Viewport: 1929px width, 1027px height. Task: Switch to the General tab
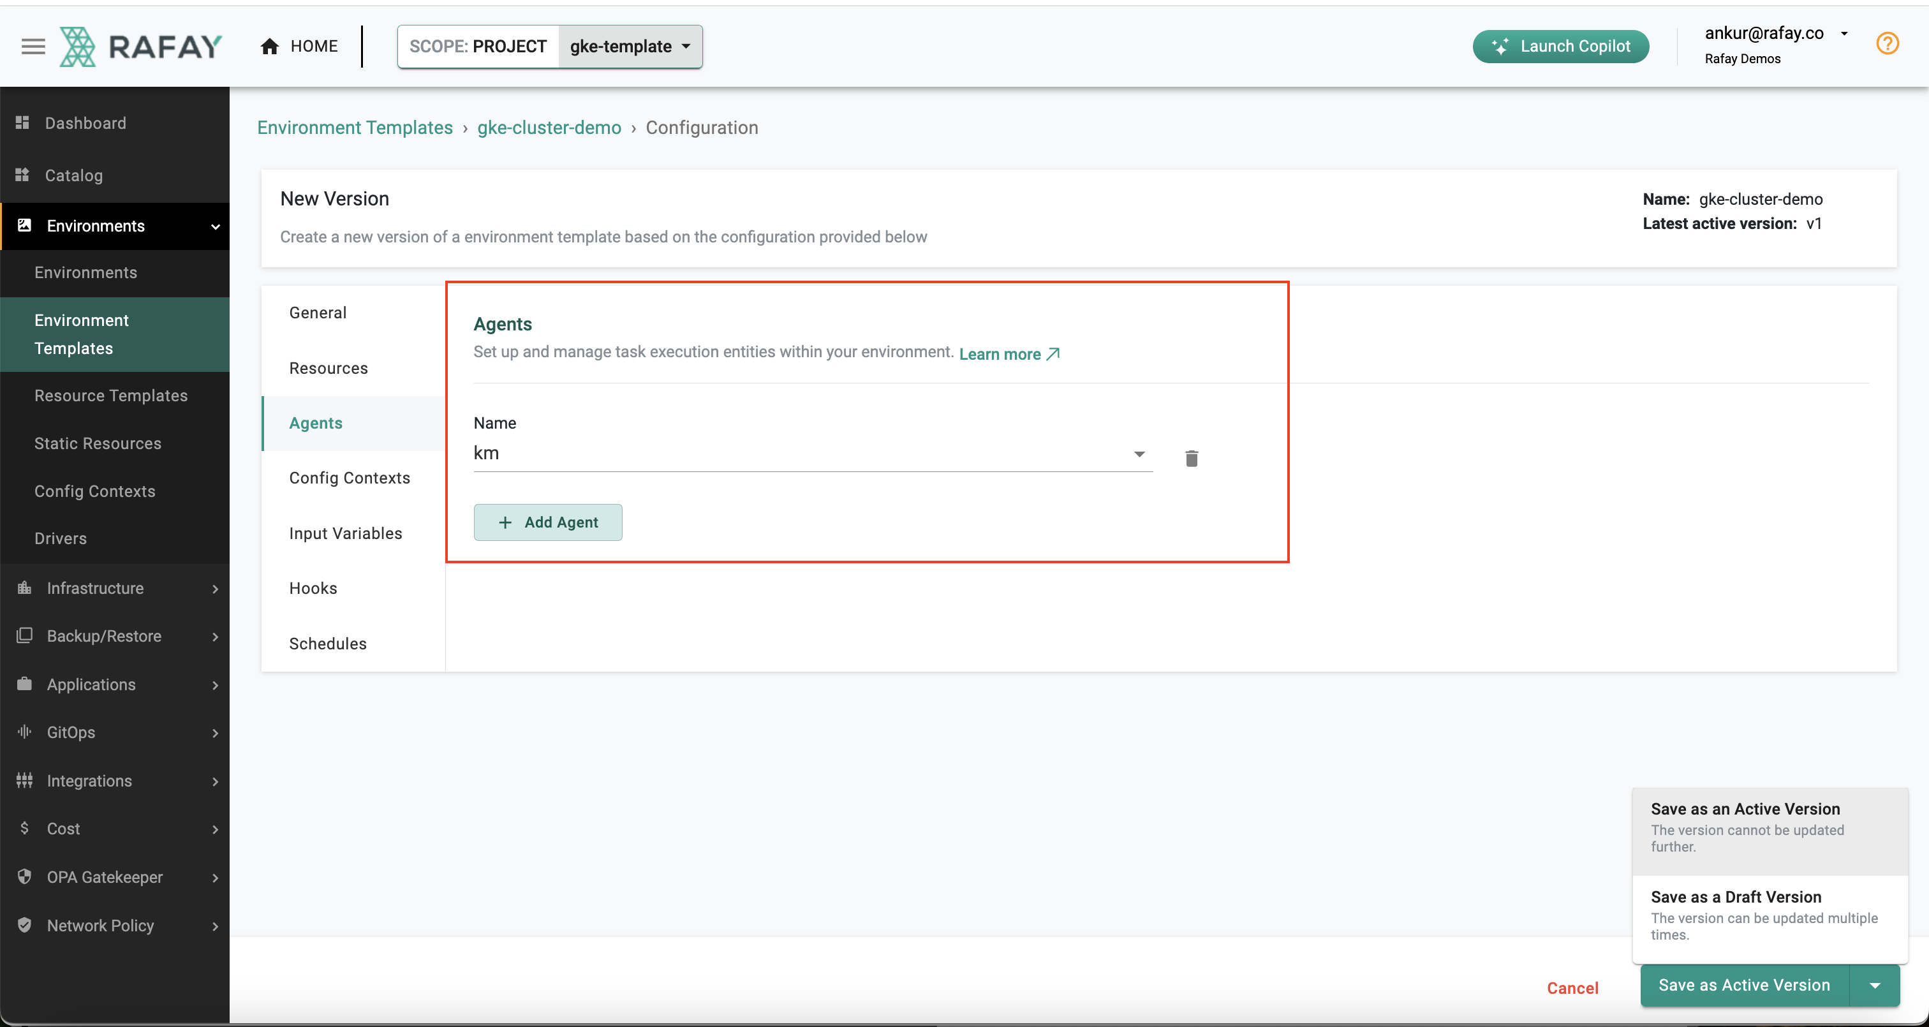[x=353, y=313]
